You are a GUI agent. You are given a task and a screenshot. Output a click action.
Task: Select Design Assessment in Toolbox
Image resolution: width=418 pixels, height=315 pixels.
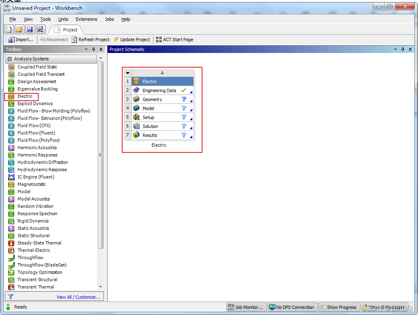[x=37, y=82]
